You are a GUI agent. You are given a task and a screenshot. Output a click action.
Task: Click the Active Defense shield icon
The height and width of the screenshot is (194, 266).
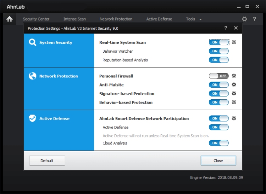[32, 118]
